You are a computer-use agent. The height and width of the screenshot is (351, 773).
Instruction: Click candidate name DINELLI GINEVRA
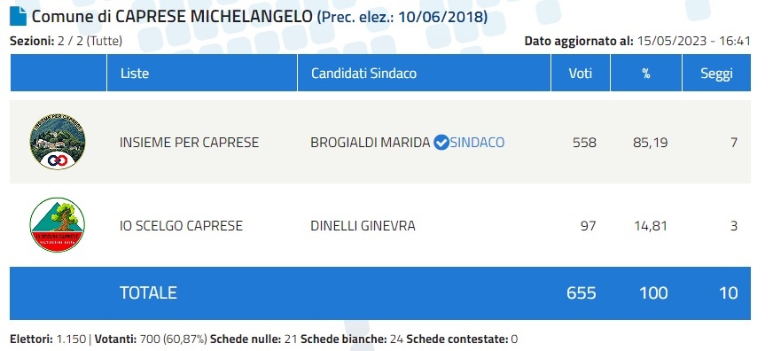tap(363, 226)
